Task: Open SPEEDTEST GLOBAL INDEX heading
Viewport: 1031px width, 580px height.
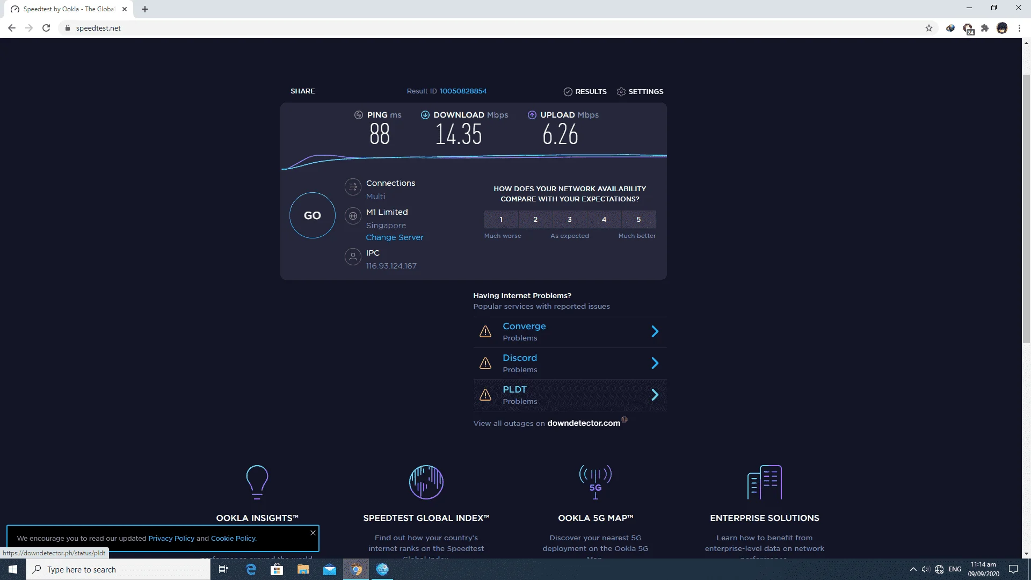Action: pos(426,518)
